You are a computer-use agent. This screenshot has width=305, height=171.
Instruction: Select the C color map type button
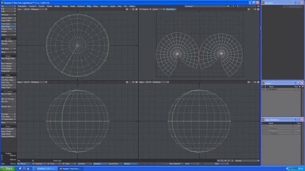click(x=229, y=161)
